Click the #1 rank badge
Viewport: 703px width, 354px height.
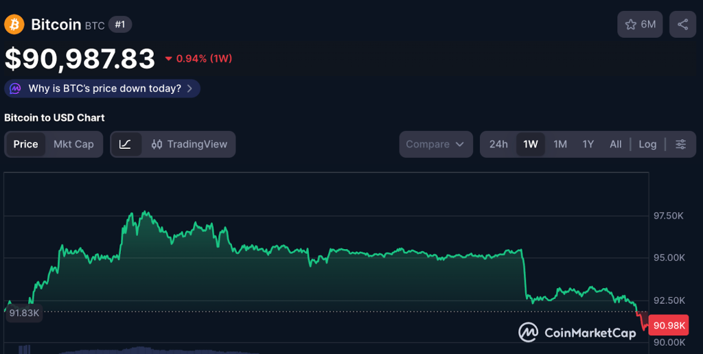point(120,25)
